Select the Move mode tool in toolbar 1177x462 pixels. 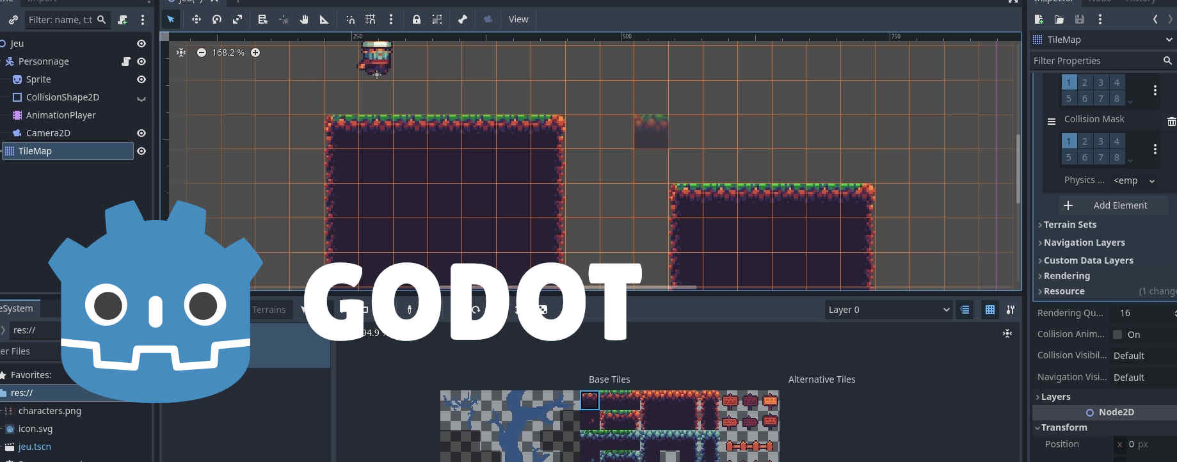[x=196, y=19]
